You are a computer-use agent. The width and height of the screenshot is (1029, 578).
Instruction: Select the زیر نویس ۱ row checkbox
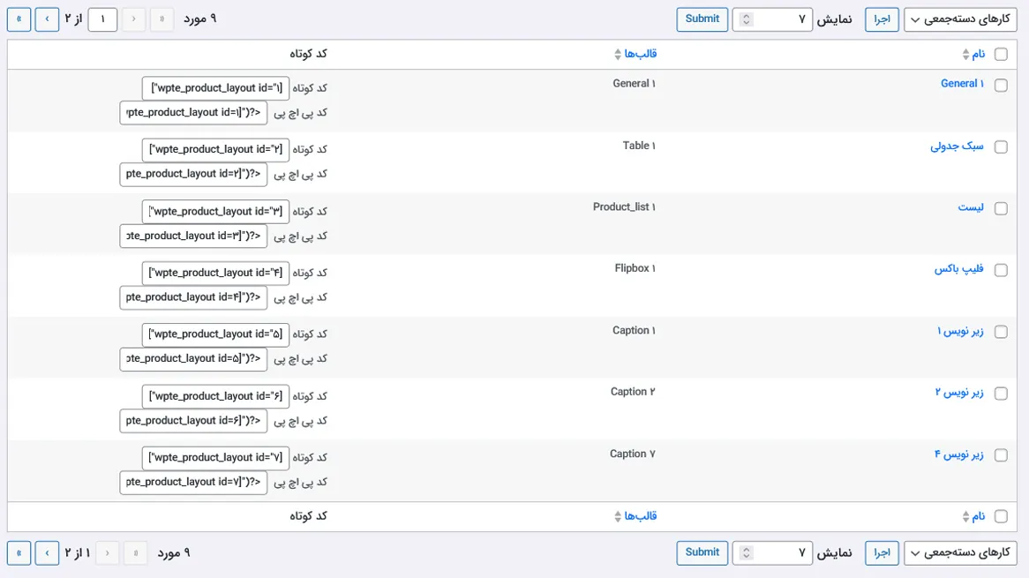point(1001,332)
